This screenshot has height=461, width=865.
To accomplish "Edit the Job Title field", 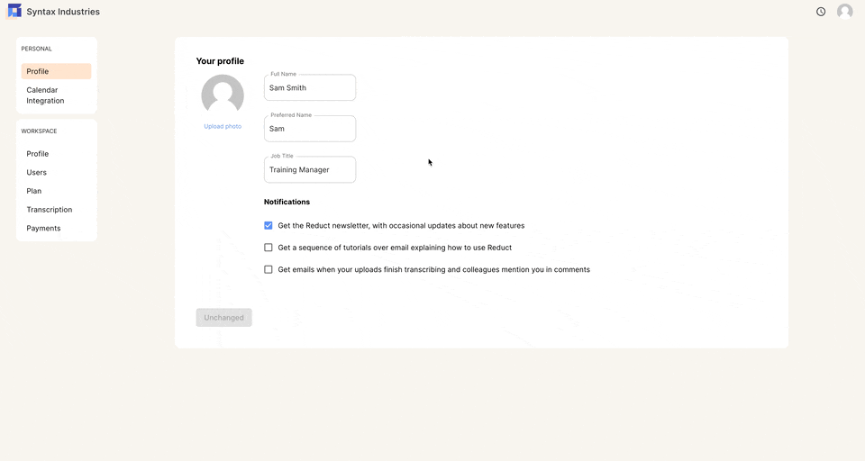I will (x=310, y=170).
